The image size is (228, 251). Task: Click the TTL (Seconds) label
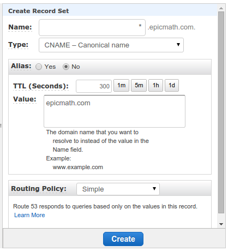[41, 86]
